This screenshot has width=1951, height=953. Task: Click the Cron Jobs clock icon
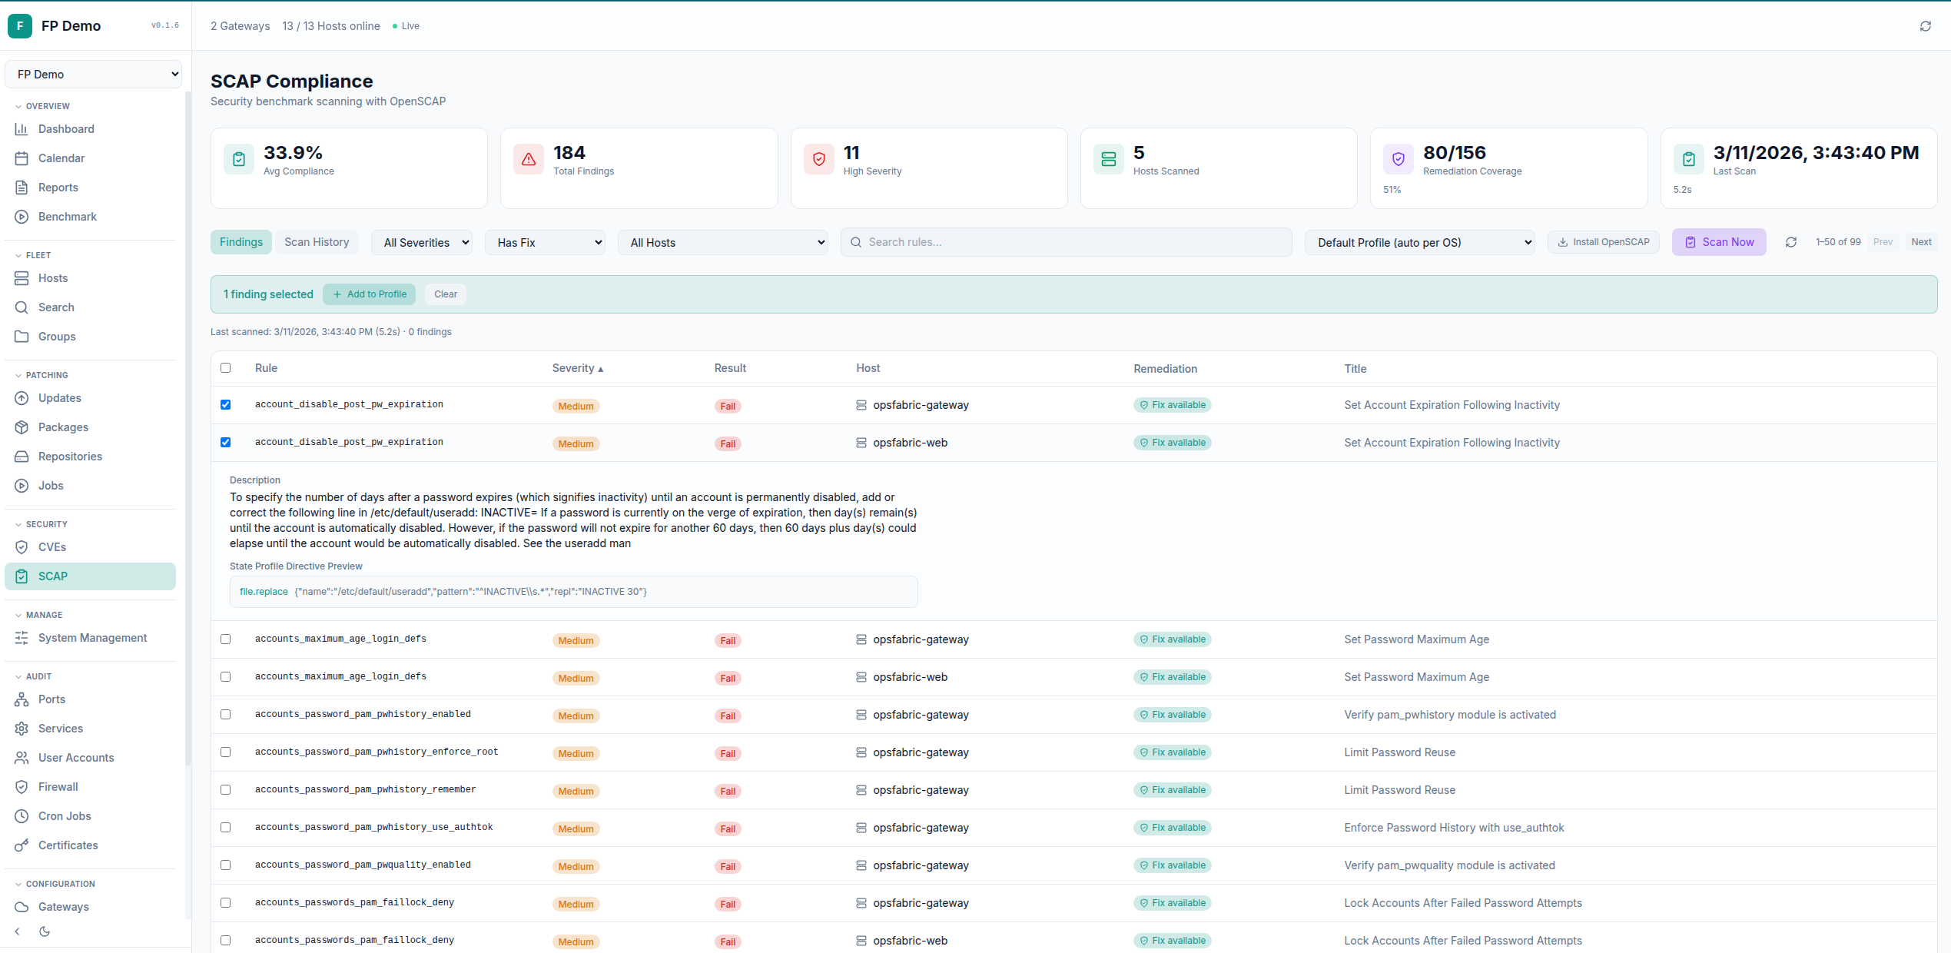22,815
